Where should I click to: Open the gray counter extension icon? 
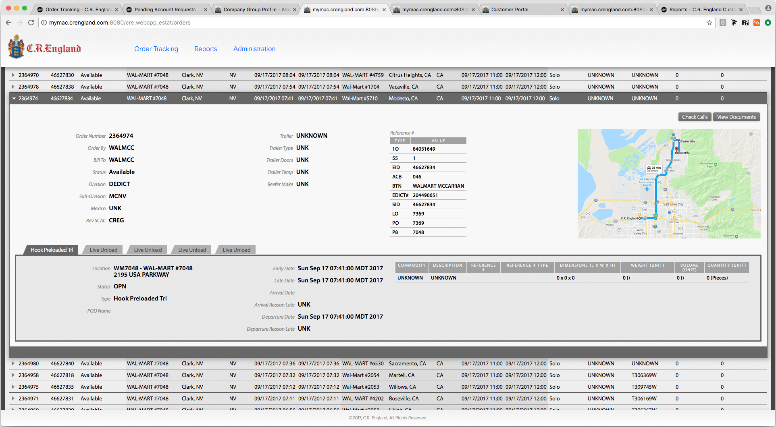click(723, 23)
